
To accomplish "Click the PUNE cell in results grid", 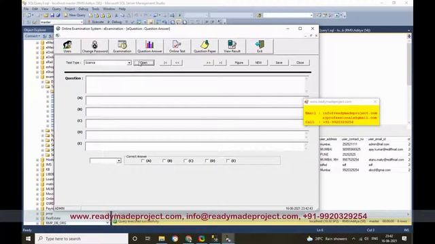I will pyautogui.click(x=324, y=155).
